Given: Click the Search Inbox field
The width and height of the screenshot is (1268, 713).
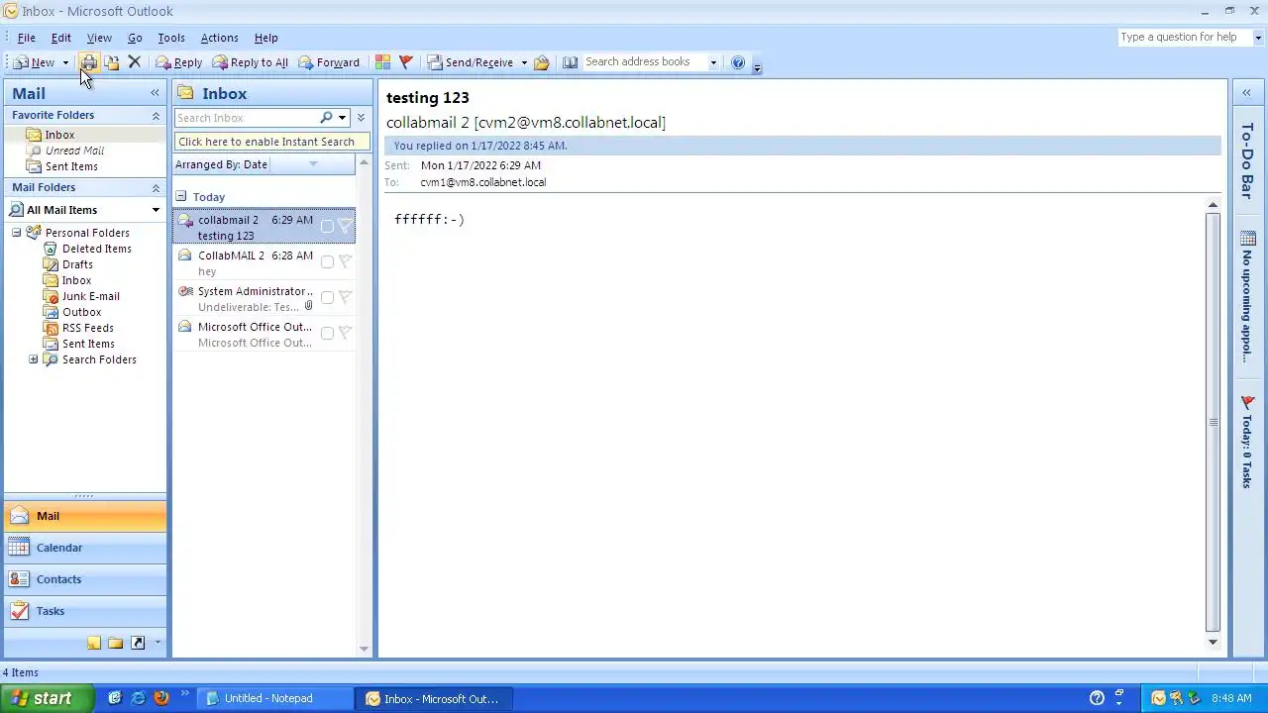Looking at the screenshot, I should [x=246, y=118].
